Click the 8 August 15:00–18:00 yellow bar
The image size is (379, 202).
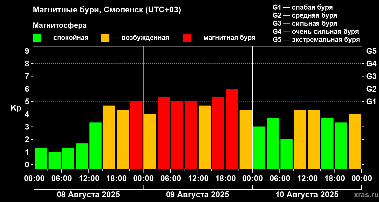point(109,137)
